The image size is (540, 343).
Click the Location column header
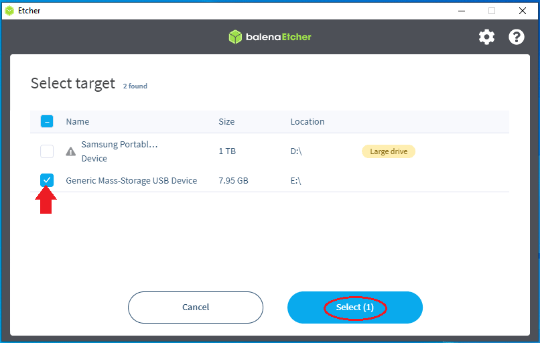pyautogui.click(x=307, y=122)
